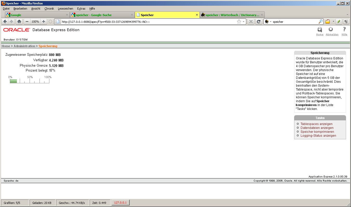351x207 pixels.
Task: Bookmark this page with the star icon
Action: point(239,22)
